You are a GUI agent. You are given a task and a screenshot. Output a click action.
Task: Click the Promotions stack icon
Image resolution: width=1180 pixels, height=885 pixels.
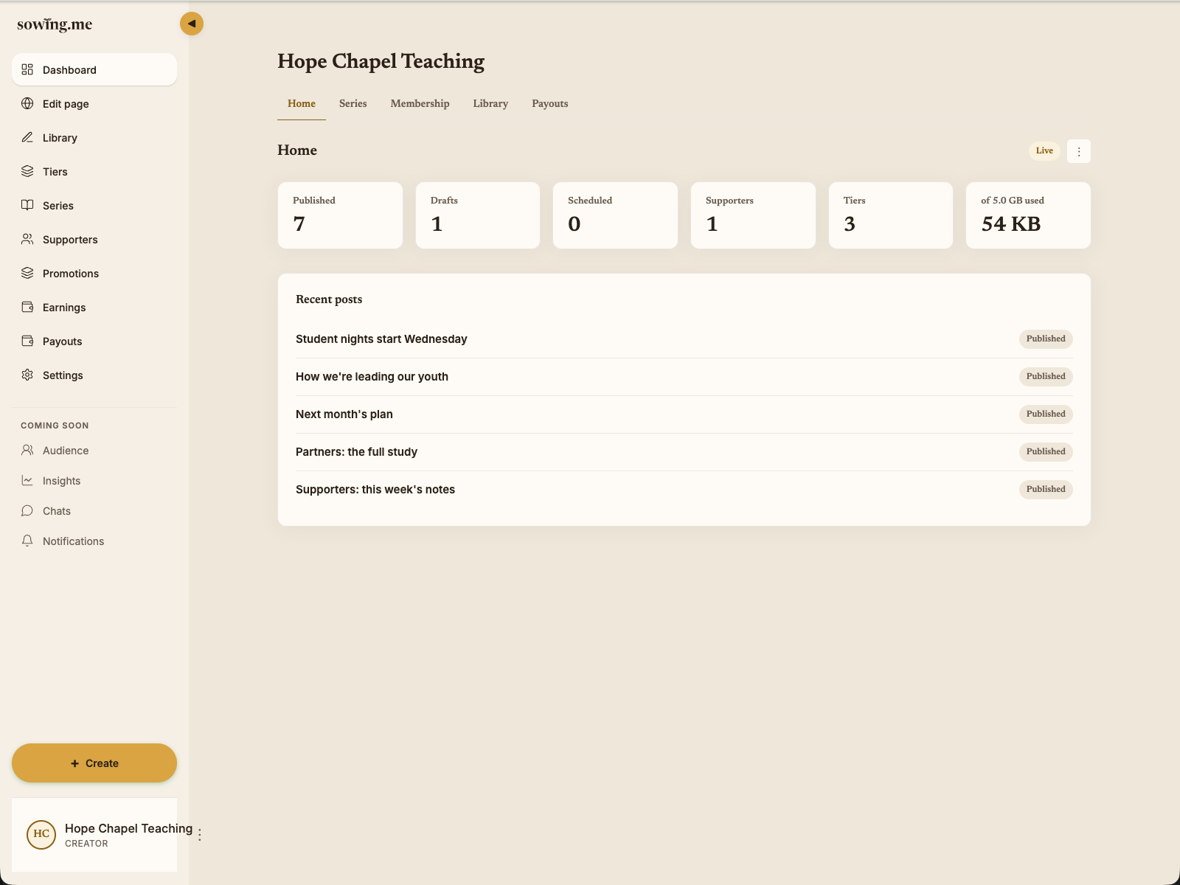click(x=27, y=273)
